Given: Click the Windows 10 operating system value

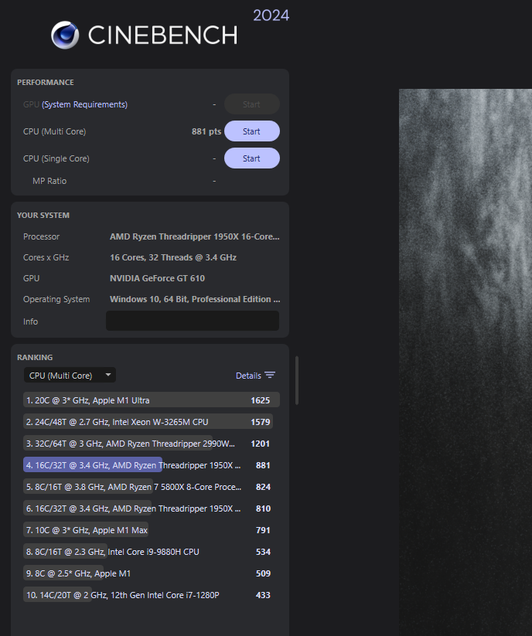Looking at the screenshot, I should pyautogui.click(x=195, y=299).
